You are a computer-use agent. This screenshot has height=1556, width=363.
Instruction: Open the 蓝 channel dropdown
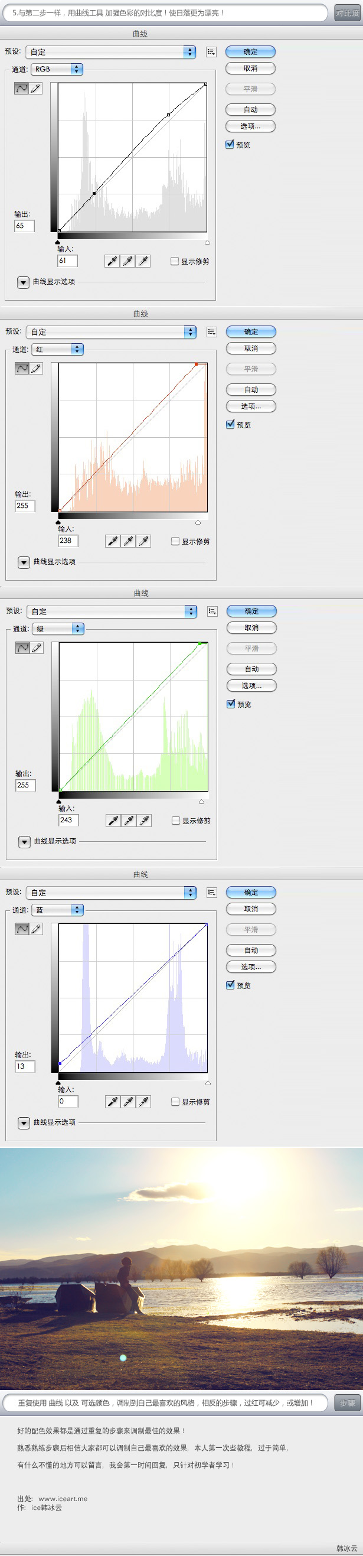click(x=57, y=910)
